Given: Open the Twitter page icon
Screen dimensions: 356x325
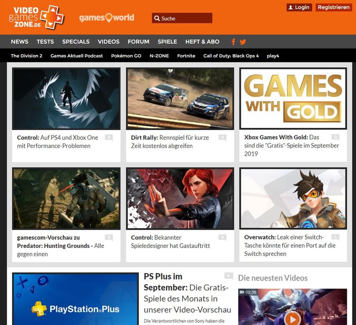Looking at the screenshot, I should click(243, 42).
